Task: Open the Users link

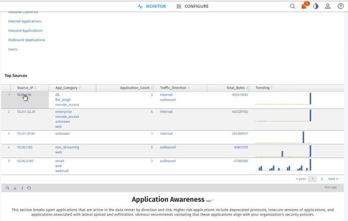Action: tap(12, 49)
